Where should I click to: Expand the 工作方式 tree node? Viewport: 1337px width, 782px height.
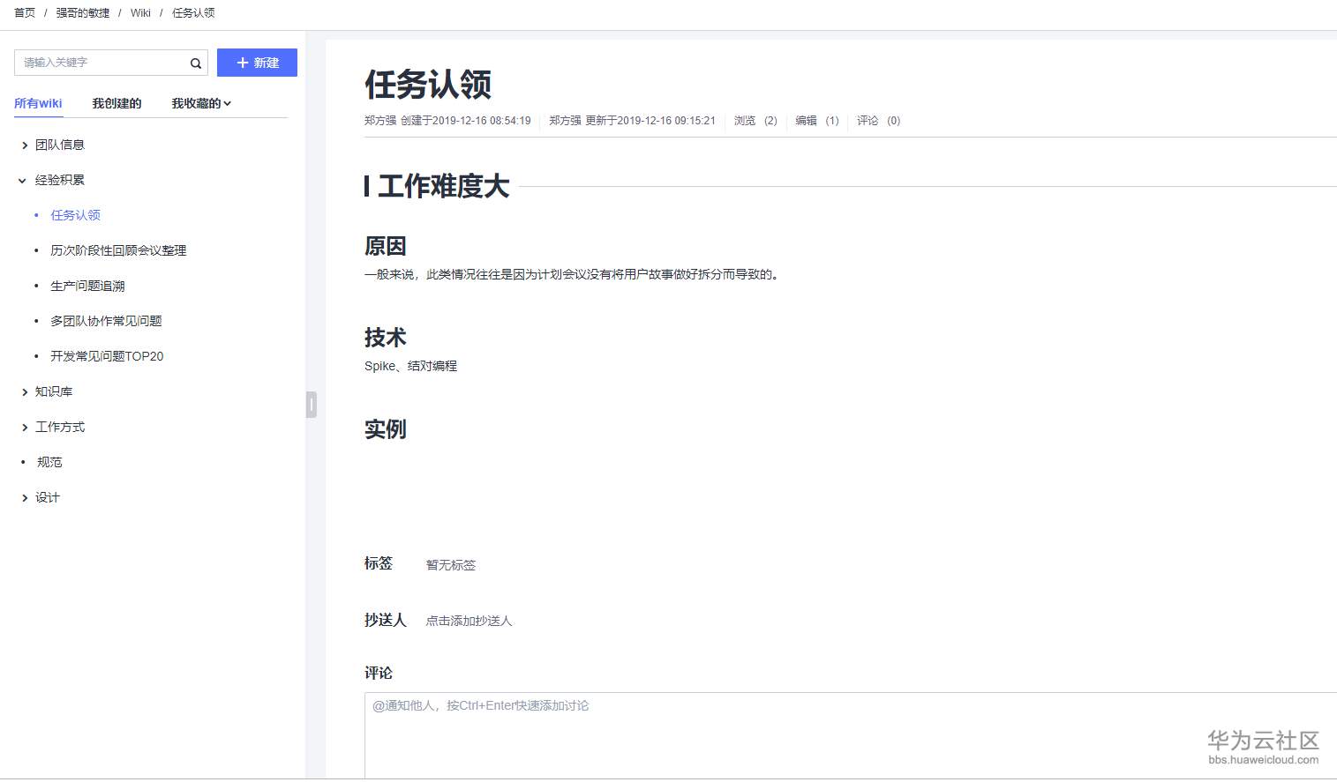click(x=25, y=428)
